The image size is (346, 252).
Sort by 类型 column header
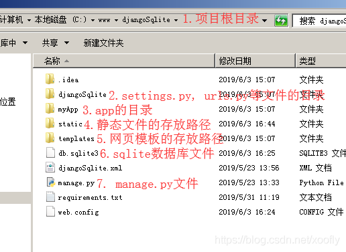click(321, 61)
